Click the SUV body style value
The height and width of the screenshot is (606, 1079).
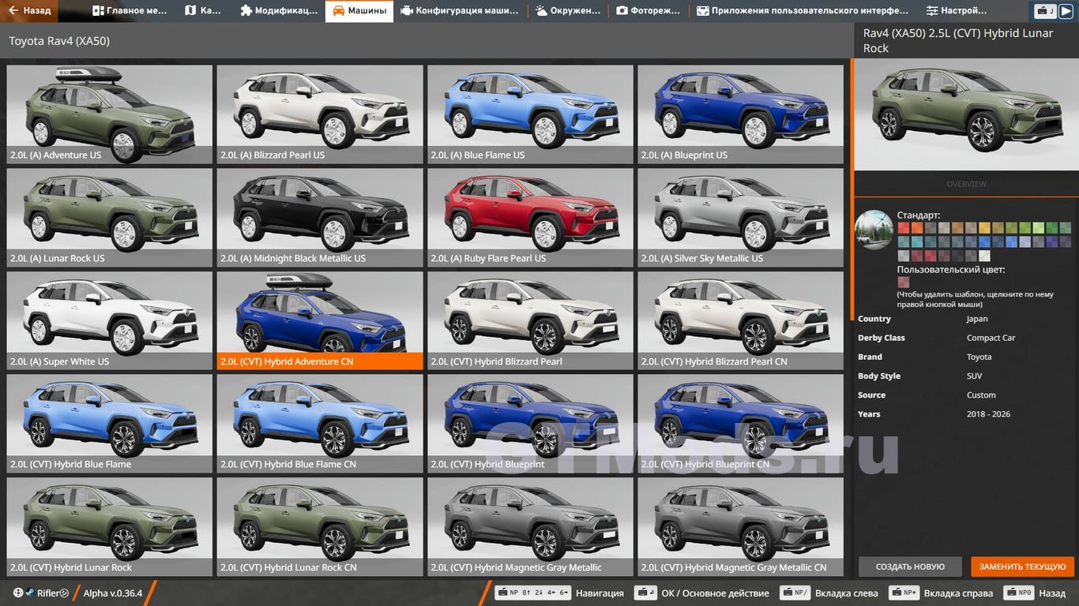[x=974, y=376]
